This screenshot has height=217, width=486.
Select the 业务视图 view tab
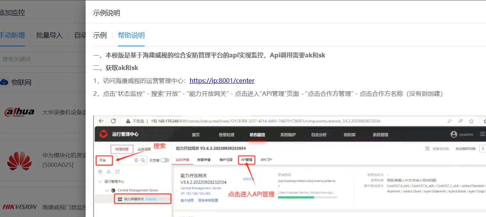tap(144, 149)
